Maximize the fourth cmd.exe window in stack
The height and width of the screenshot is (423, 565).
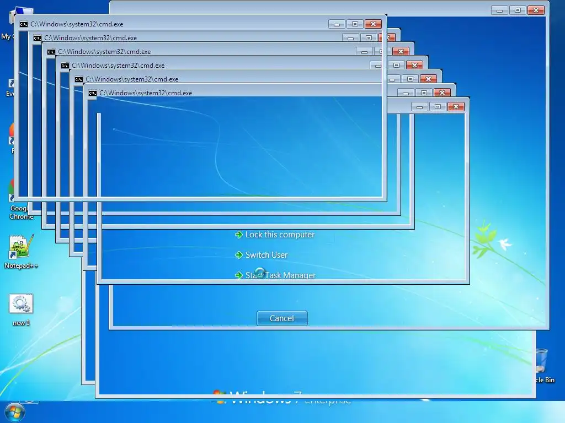396,65
